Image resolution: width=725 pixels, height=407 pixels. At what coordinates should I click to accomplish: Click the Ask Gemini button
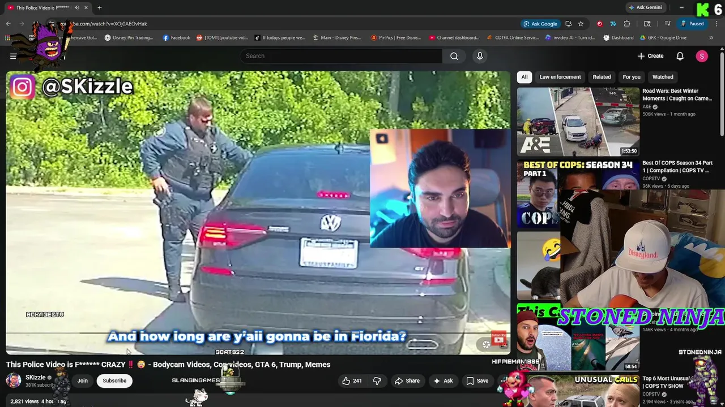click(645, 7)
